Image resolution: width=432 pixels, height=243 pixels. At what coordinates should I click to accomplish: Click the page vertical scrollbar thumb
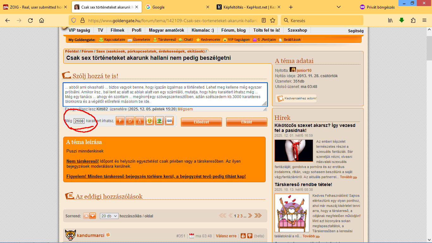(429, 44)
